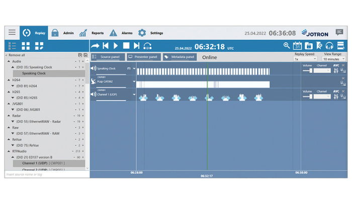The width and height of the screenshot is (352, 201).
Task: Click the Presenter panel button
Action: point(143,57)
